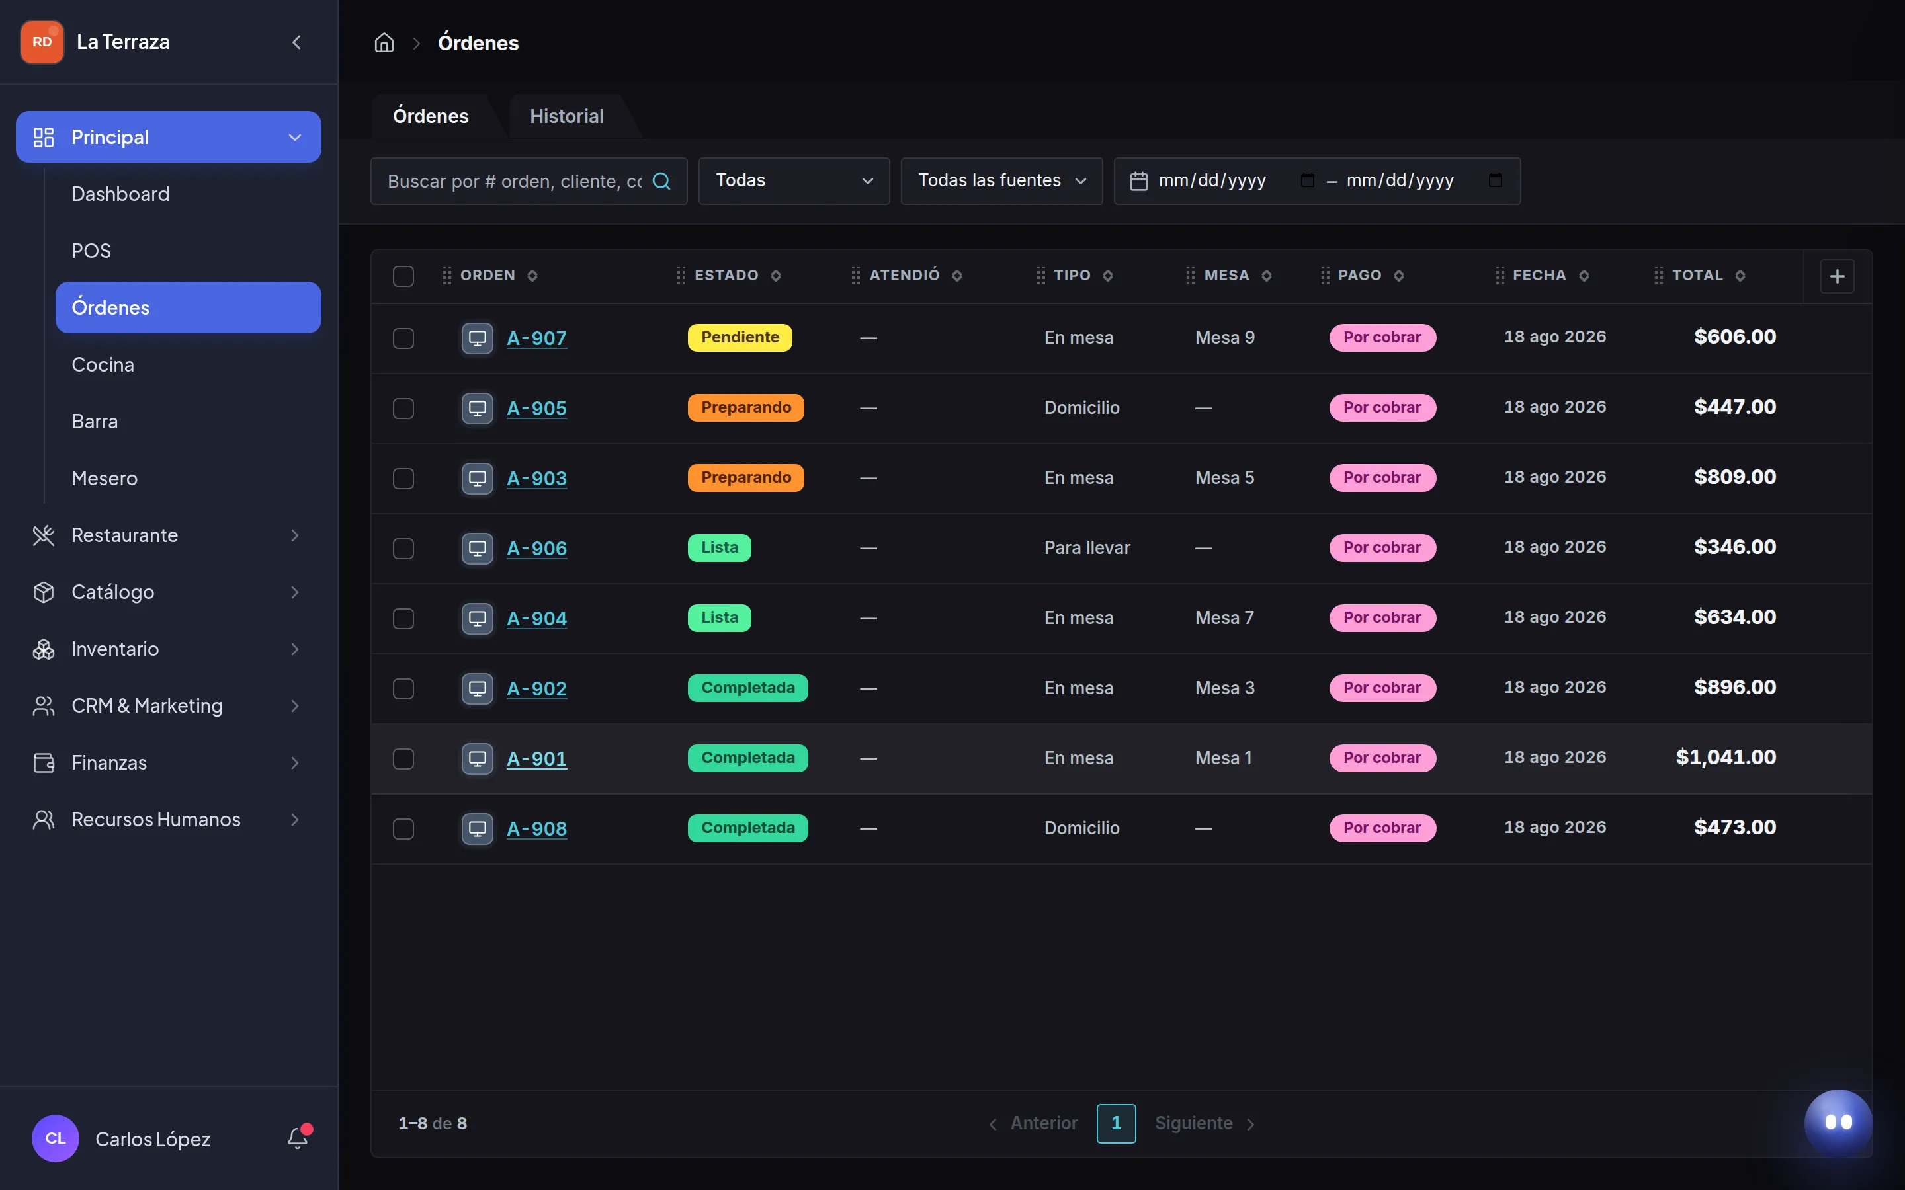This screenshot has width=1905, height=1190.
Task: Open Todas las fuentes dropdown
Action: point(1001,181)
